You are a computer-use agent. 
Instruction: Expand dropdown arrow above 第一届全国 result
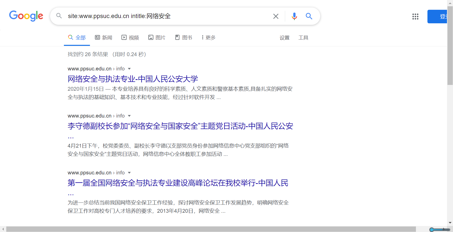point(129,173)
